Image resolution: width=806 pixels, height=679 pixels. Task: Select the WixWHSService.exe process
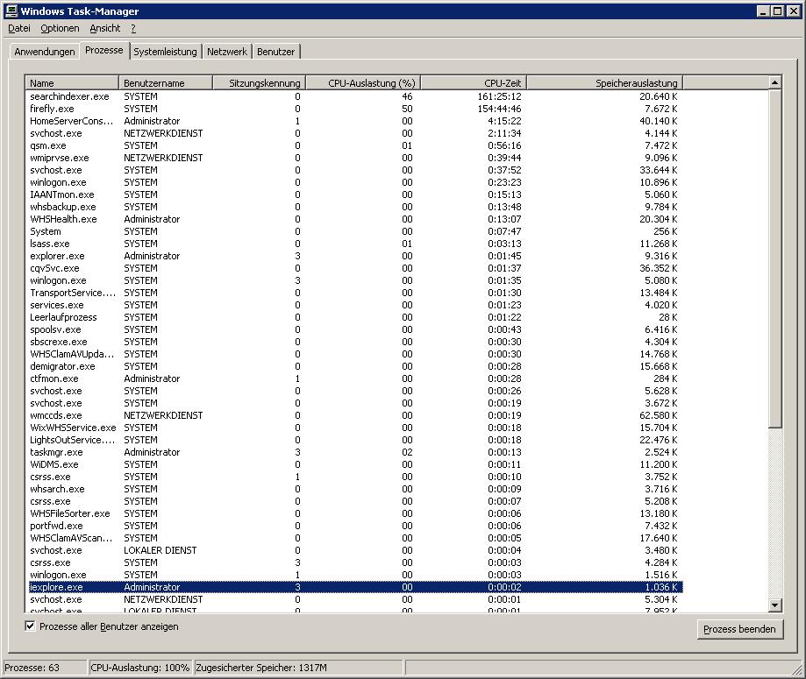356,428
